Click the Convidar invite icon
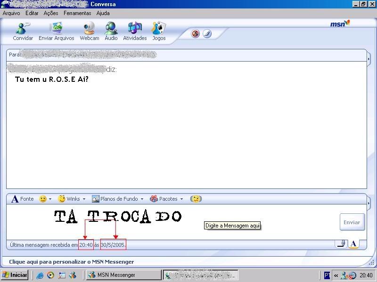This screenshot has width=377, height=282. (23, 31)
